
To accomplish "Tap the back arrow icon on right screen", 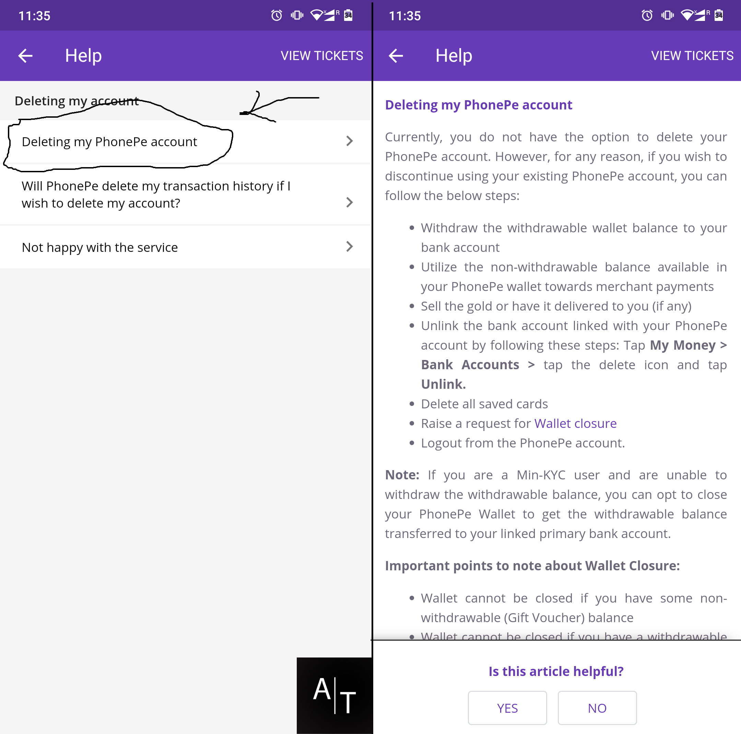I will (x=397, y=55).
